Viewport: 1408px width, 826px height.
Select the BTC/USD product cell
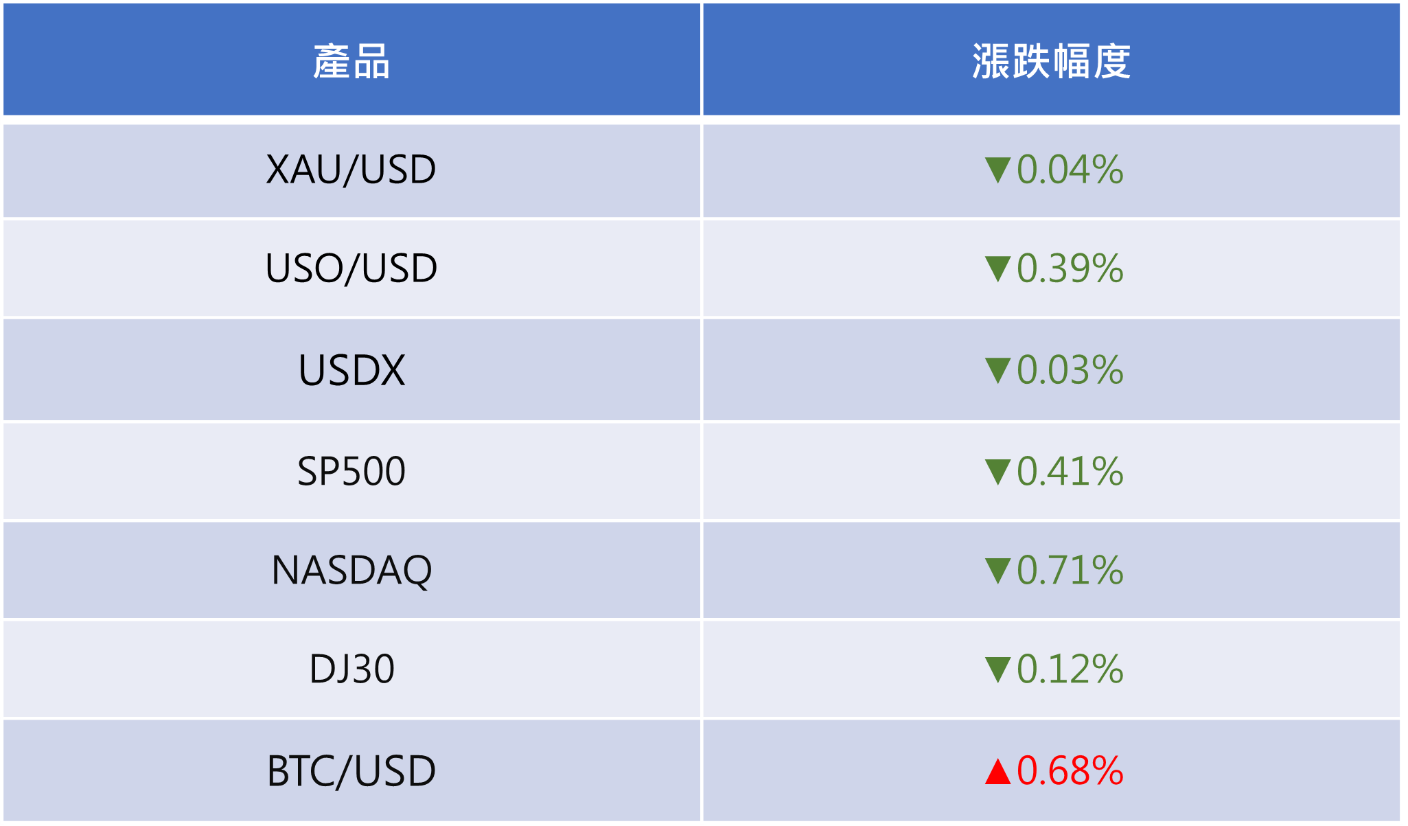point(351,770)
